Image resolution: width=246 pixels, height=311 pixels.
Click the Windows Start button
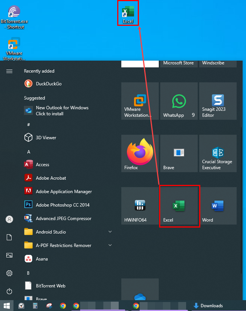[x=6, y=306]
